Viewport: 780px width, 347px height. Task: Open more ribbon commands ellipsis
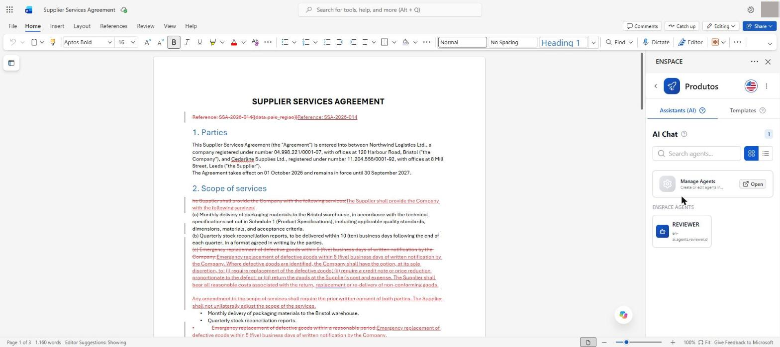point(737,42)
